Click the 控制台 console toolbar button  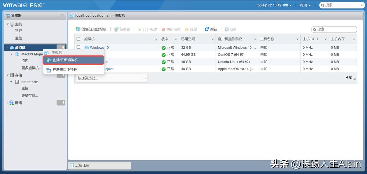[122, 29]
